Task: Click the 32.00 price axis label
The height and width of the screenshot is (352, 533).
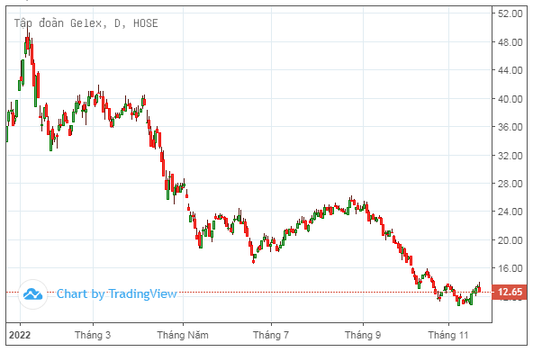Action: 510,156
